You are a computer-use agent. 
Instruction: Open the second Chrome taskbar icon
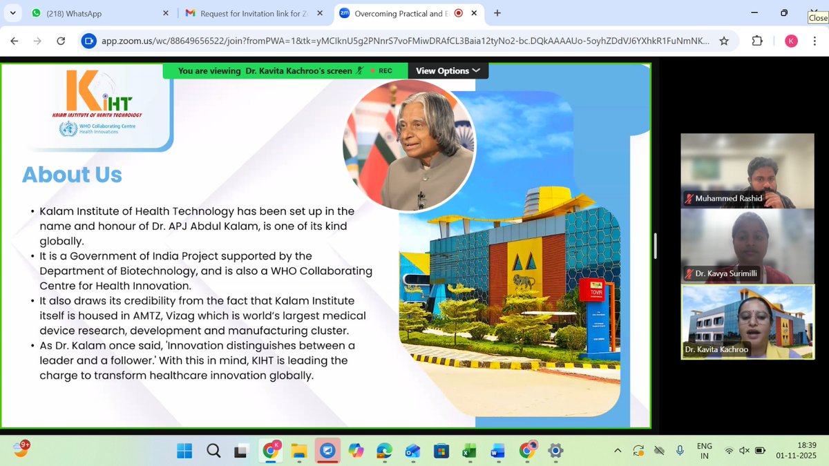coord(527,451)
